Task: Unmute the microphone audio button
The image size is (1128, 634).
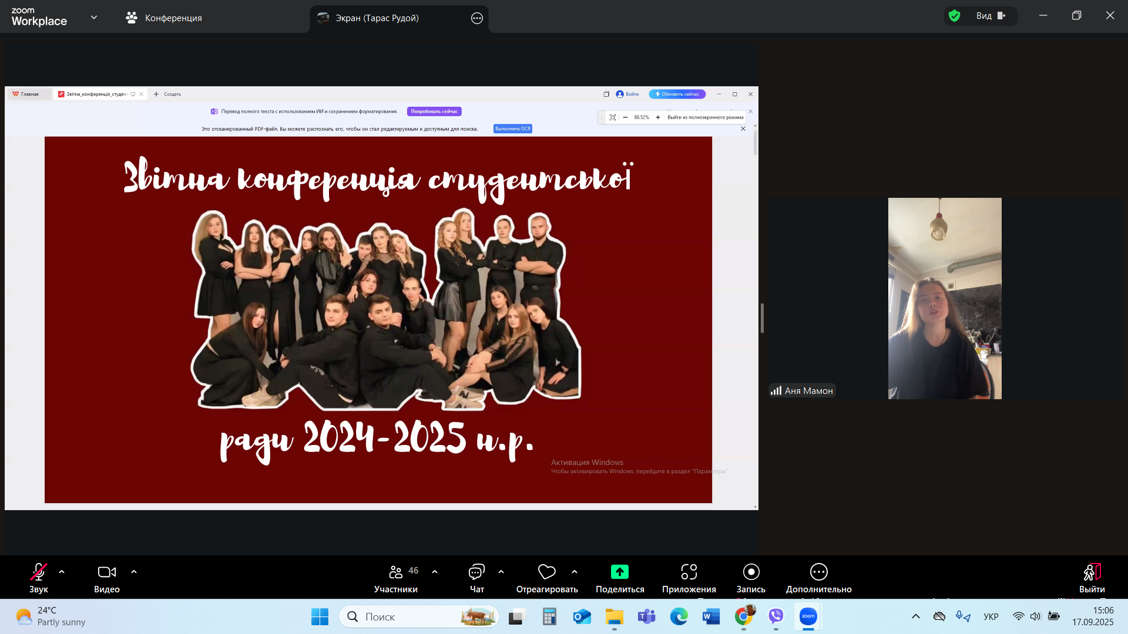Action: pyautogui.click(x=39, y=572)
